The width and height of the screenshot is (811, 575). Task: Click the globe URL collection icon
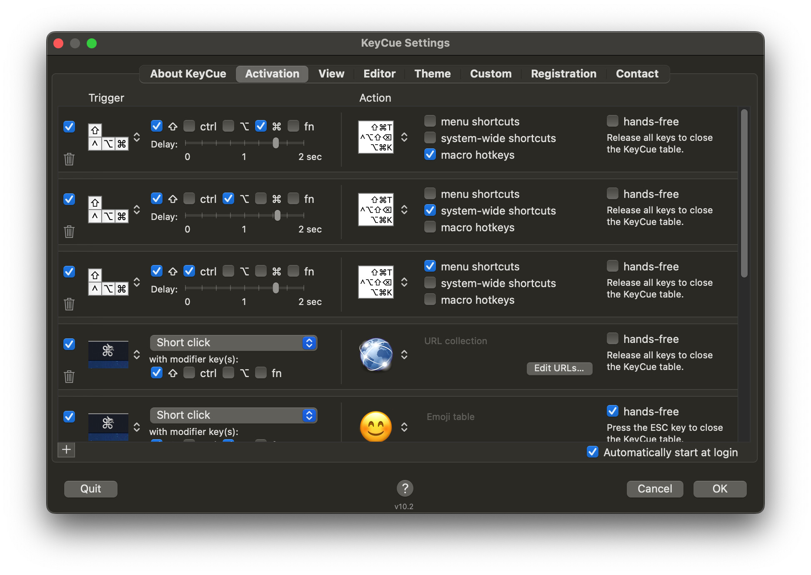tap(376, 355)
